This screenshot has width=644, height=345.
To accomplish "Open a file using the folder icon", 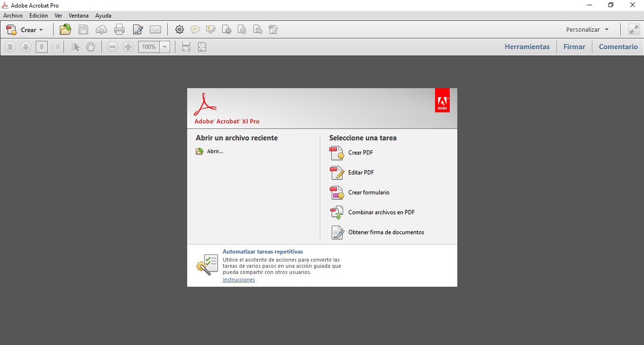I will (x=65, y=29).
